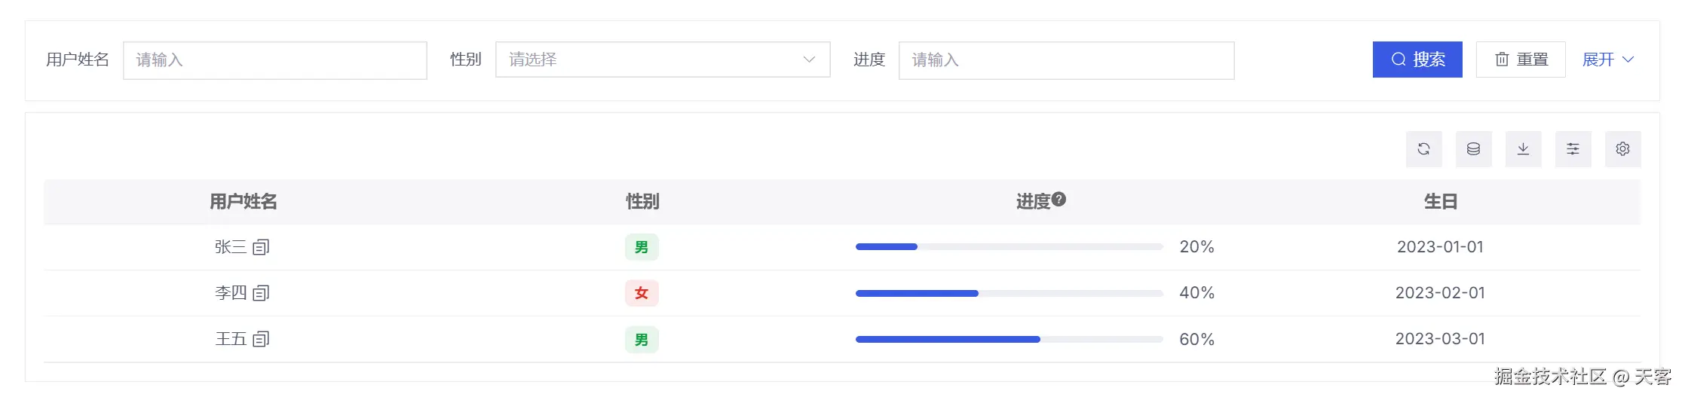Focus the 用户姓名 input field

[x=274, y=60]
